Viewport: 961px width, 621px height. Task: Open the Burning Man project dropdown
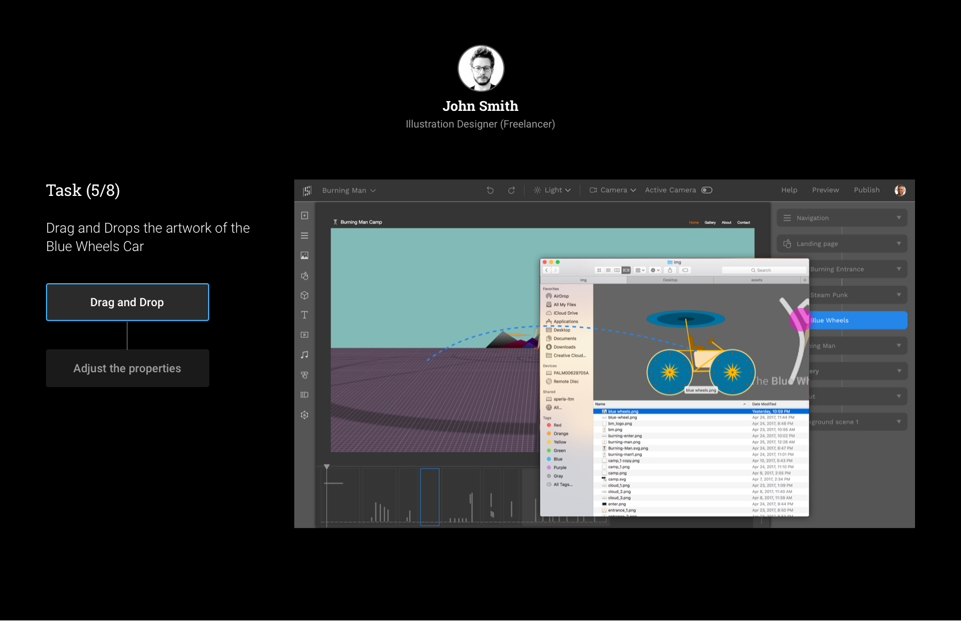click(349, 191)
